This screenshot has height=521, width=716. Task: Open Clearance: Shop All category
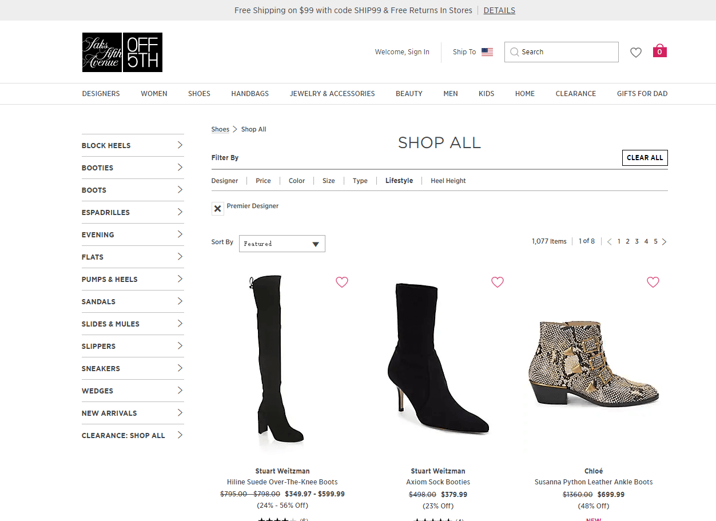[x=133, y=435]
